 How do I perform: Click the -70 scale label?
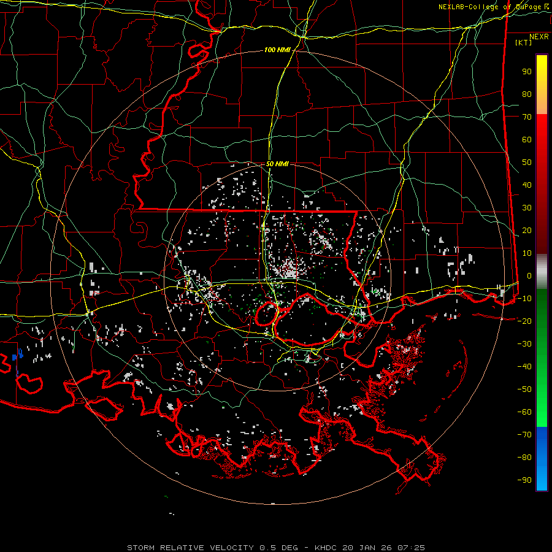coord(524,434)
